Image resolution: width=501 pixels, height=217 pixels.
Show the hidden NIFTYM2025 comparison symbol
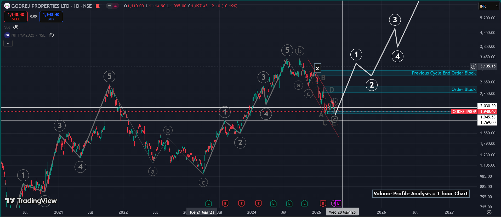click(x=51, y=35)
